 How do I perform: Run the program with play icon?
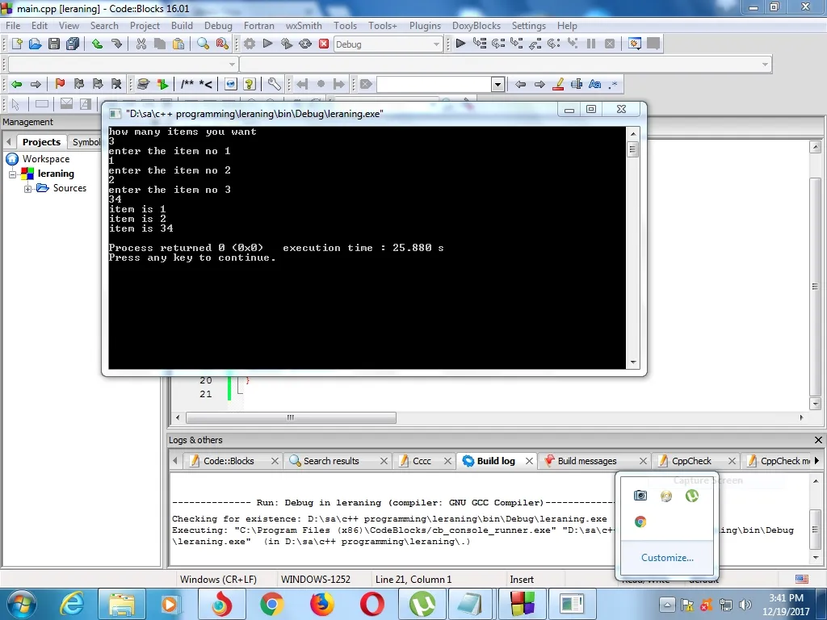[x=267, y=44]
